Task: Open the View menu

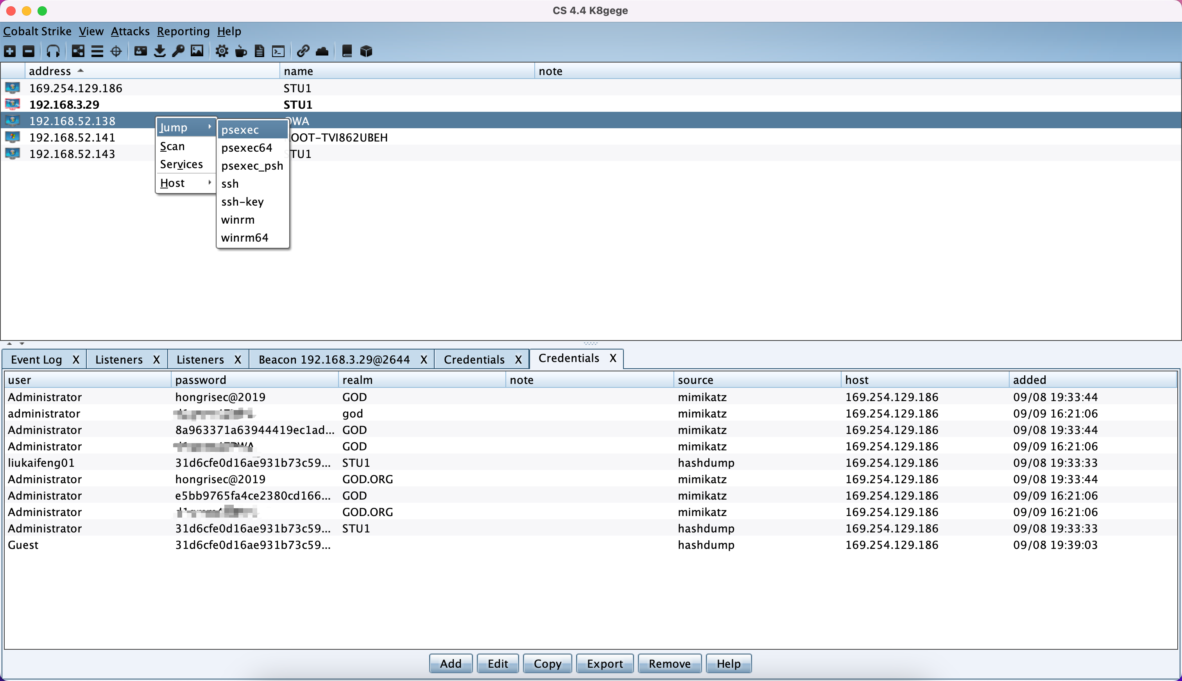Action: tap(91, 31)
